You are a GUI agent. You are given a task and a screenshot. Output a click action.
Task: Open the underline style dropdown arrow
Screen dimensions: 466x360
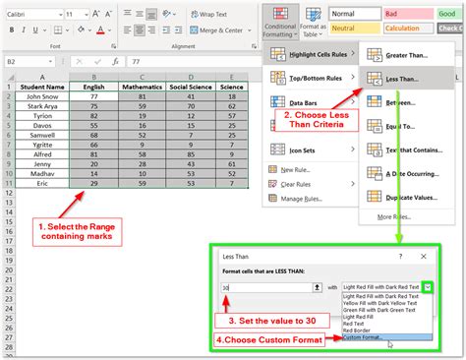click(x=45, y=30)
